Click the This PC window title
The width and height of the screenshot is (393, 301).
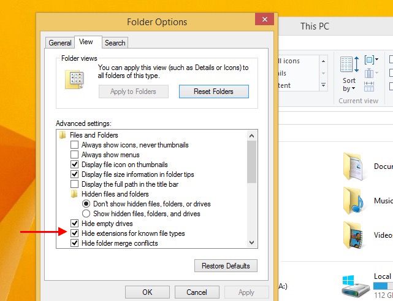(315, 26)
